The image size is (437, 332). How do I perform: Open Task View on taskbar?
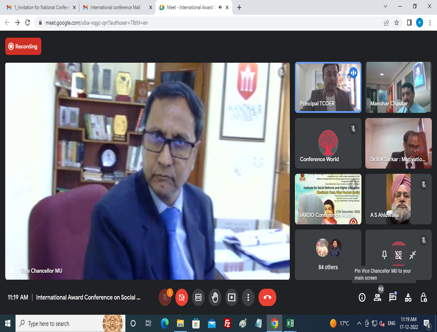tap(148, 323)
